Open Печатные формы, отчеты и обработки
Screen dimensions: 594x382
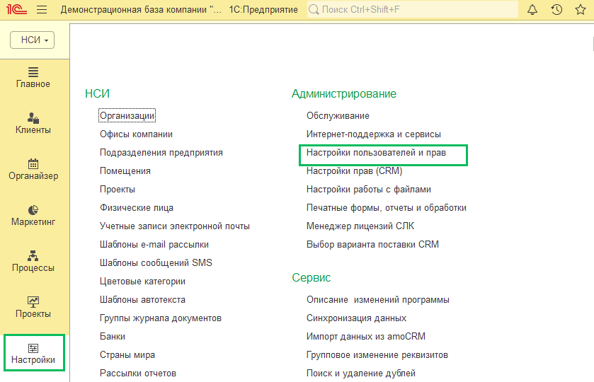[387, 207]
